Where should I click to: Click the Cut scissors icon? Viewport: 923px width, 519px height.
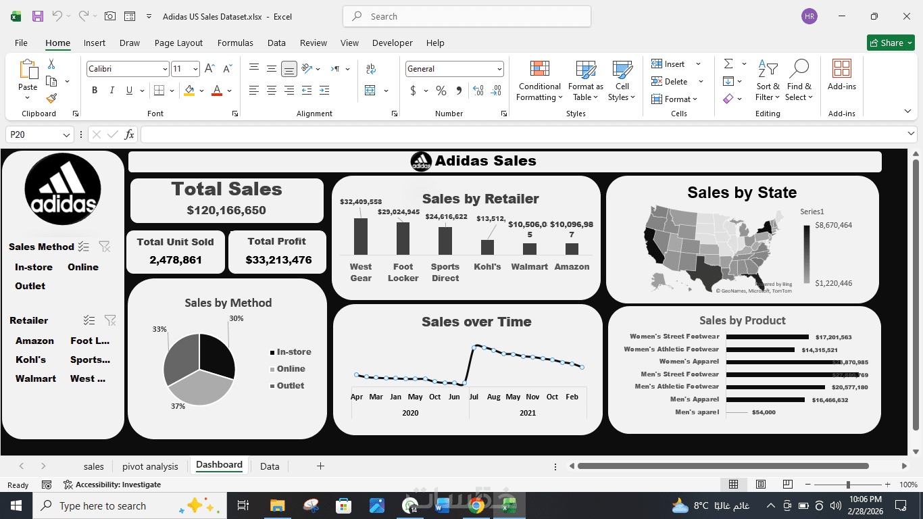click(x=51, y=64)
